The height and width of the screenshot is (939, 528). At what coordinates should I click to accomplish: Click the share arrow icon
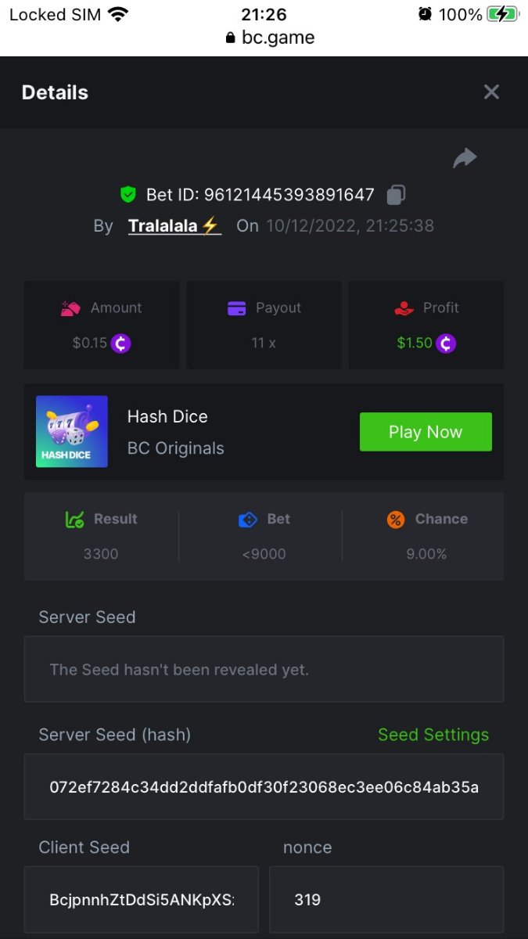tap(465, 159)
